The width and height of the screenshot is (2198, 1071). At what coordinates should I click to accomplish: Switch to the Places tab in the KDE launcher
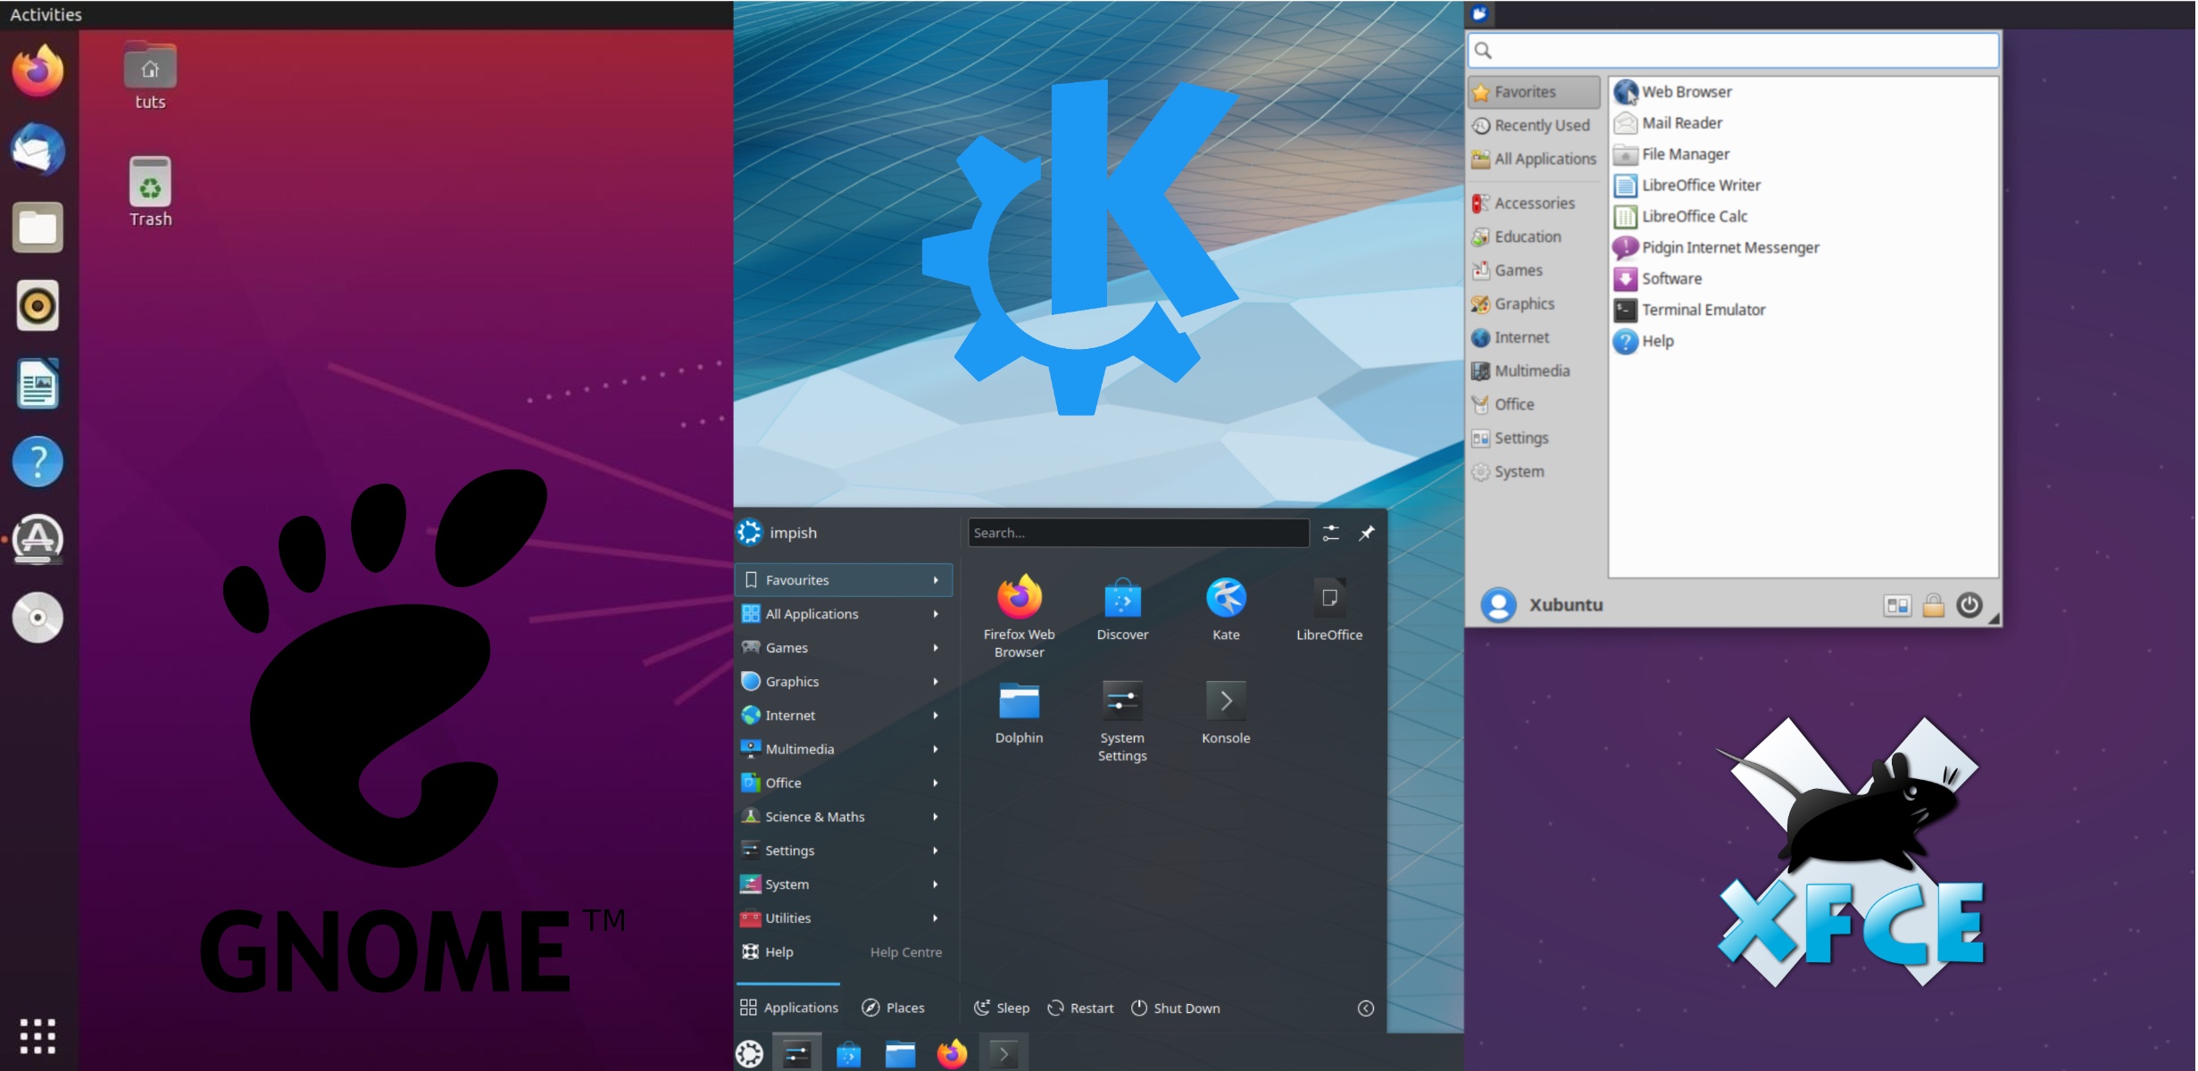pyautogui.click(x=895, y=1008)
